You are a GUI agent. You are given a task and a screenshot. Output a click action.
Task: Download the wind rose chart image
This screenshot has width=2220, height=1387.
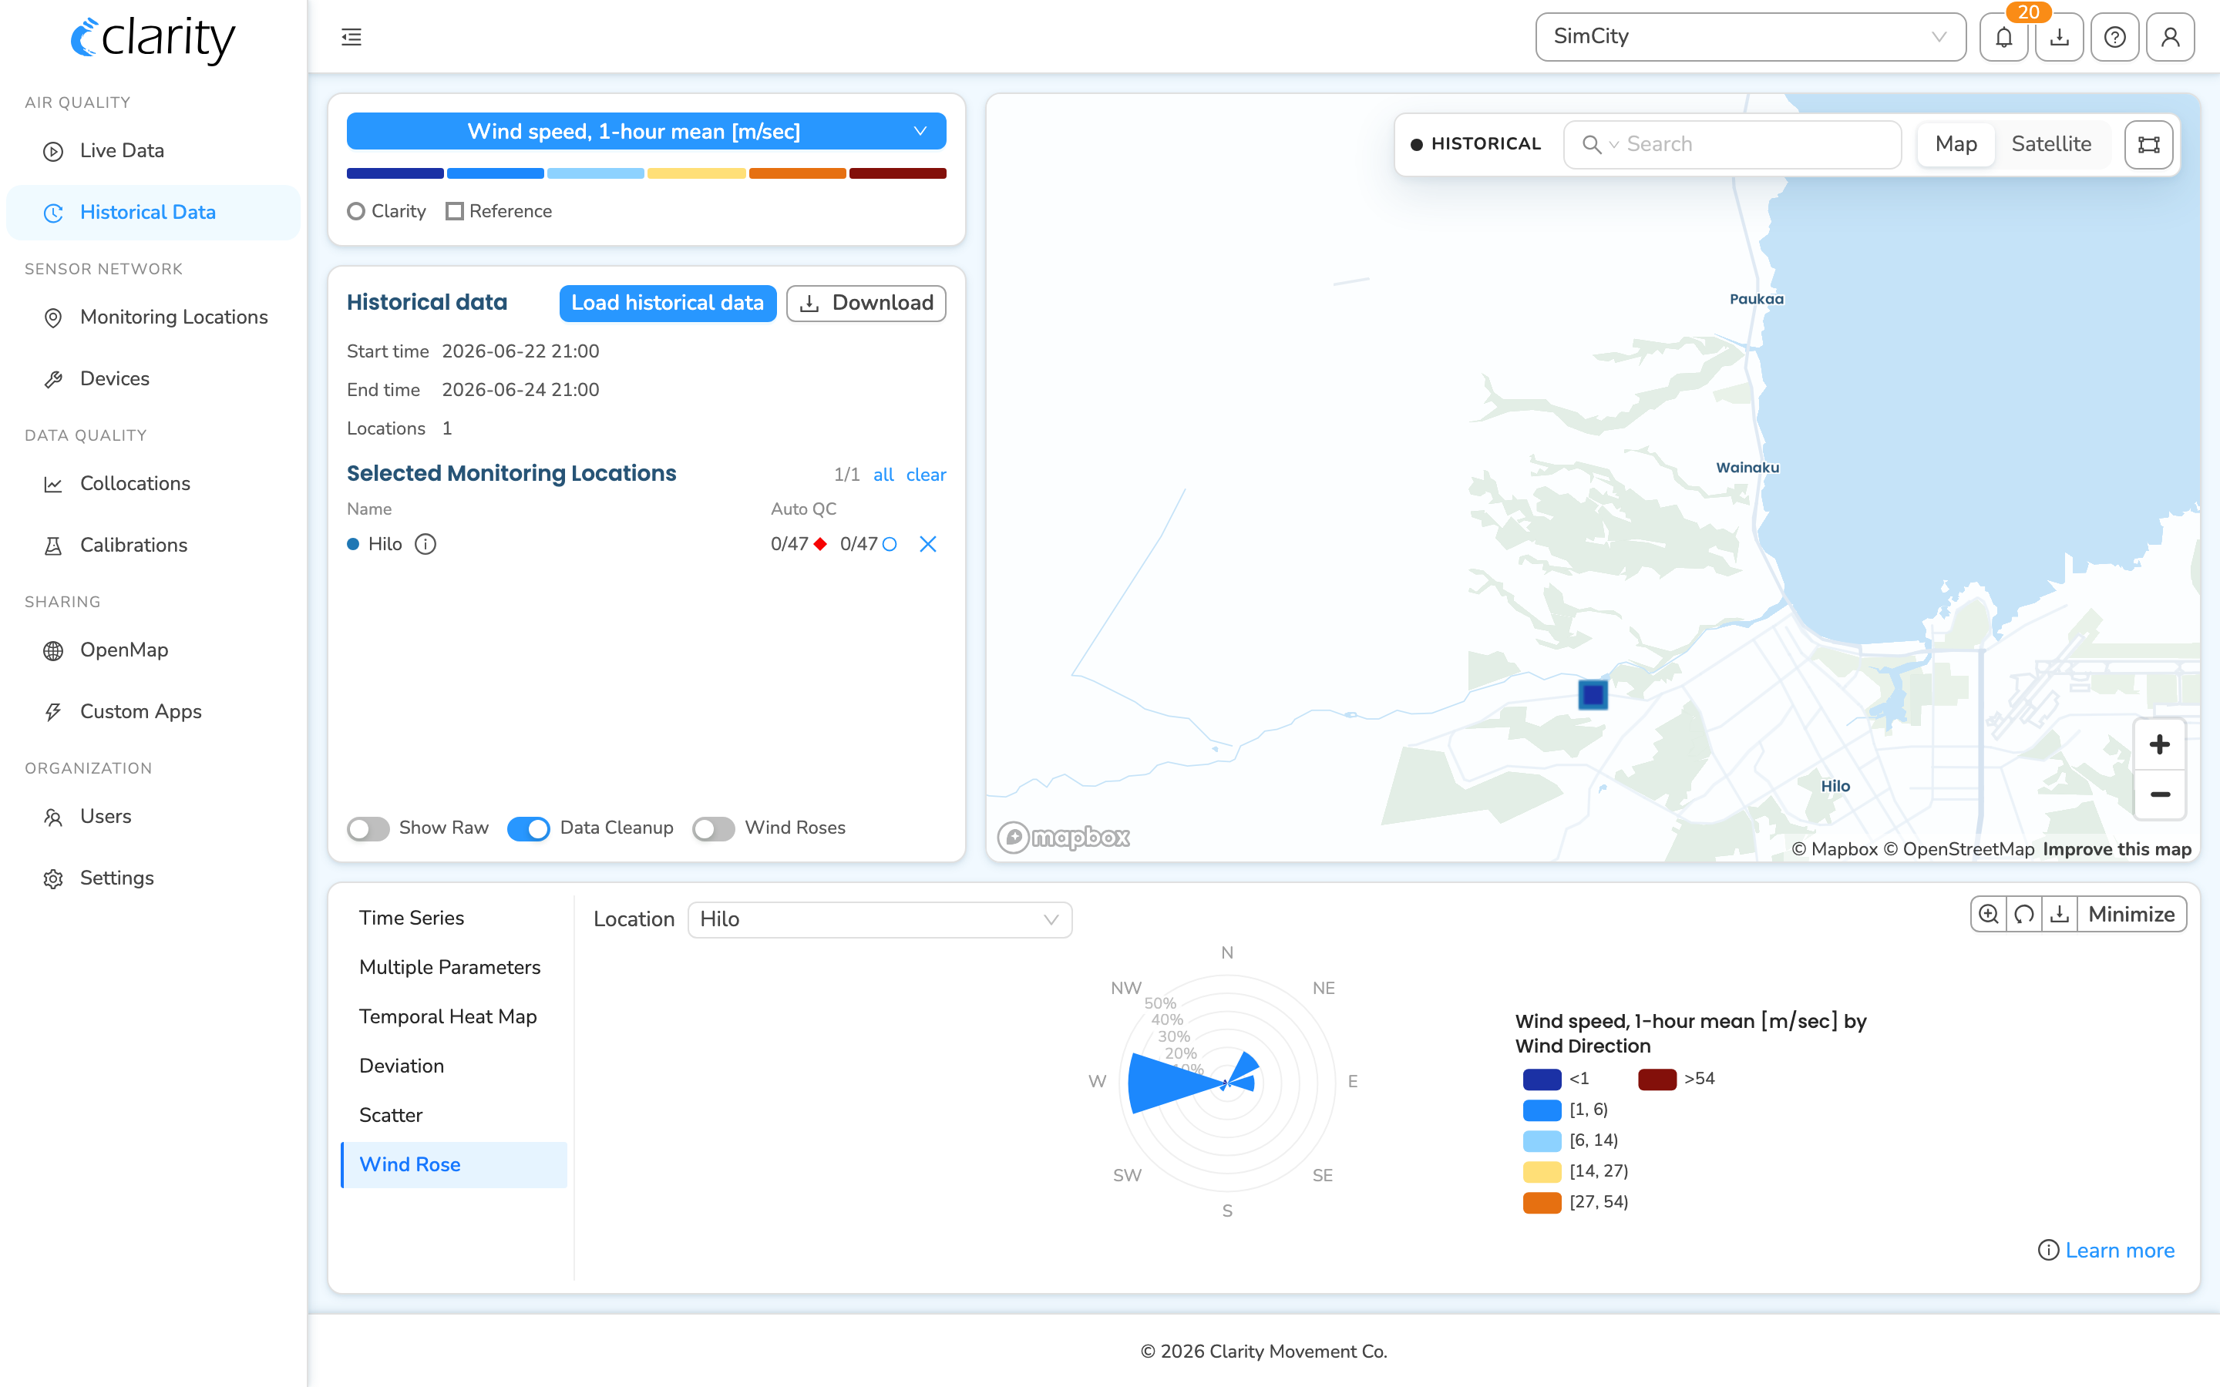coord(2060,914)
